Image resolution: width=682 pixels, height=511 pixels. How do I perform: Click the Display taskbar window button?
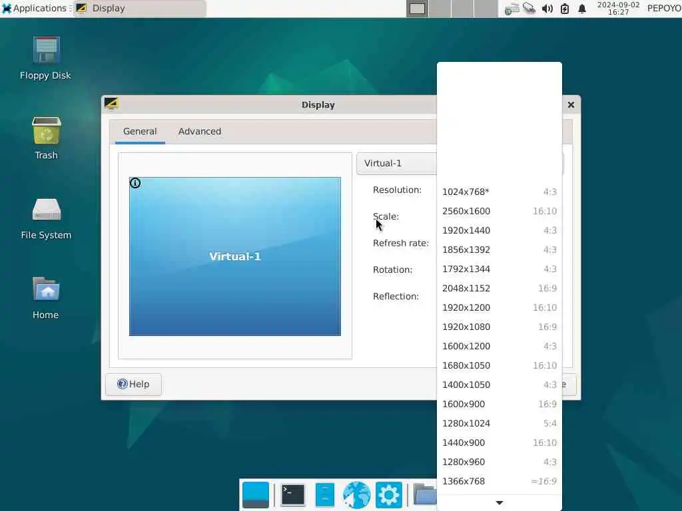pos(140,8)
